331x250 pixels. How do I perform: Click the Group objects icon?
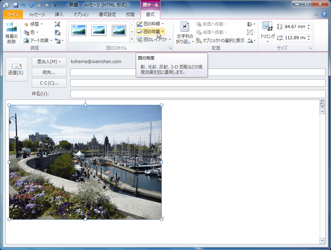[251, 32]
